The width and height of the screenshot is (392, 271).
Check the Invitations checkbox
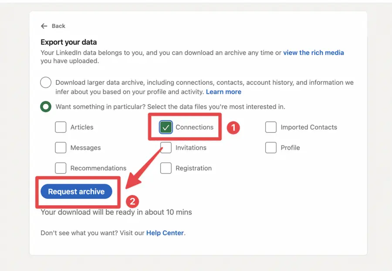(x=166, y=147)
